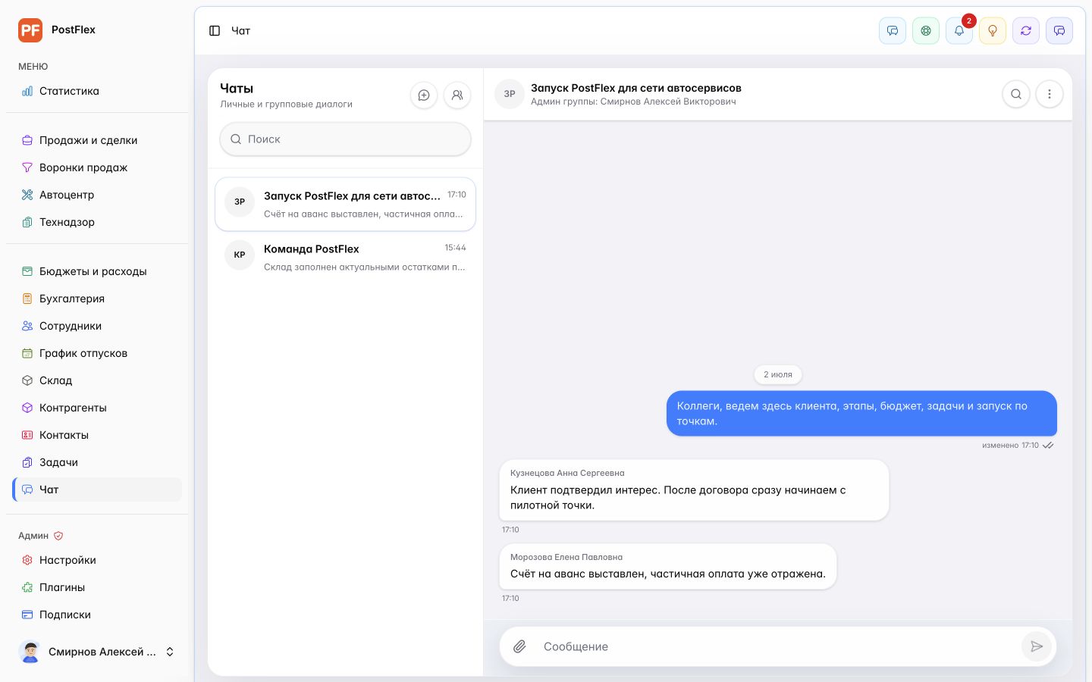Toggle the sidebar panel icon beside Чат title

coord(215,31)
